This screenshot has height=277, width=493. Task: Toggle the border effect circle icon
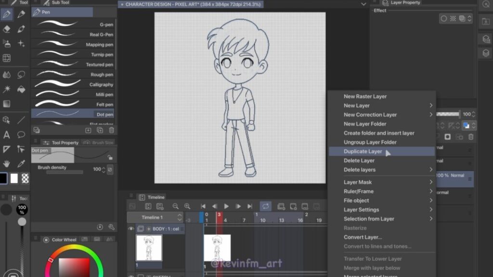tap(443, 19)
